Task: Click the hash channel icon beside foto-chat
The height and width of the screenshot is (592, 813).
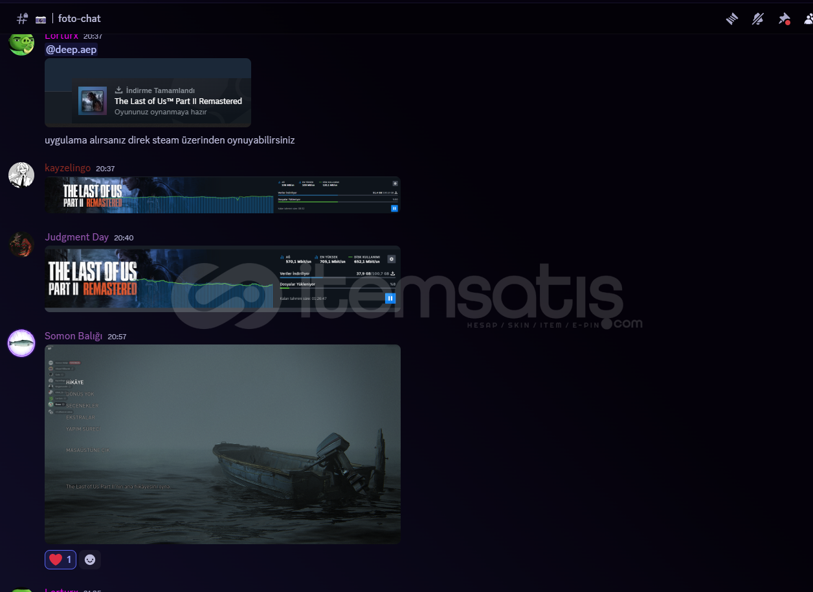Action: point(22,19)
